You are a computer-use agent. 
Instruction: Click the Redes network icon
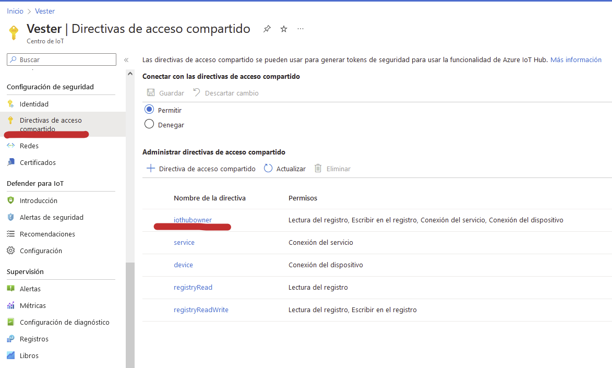point(10,146)
